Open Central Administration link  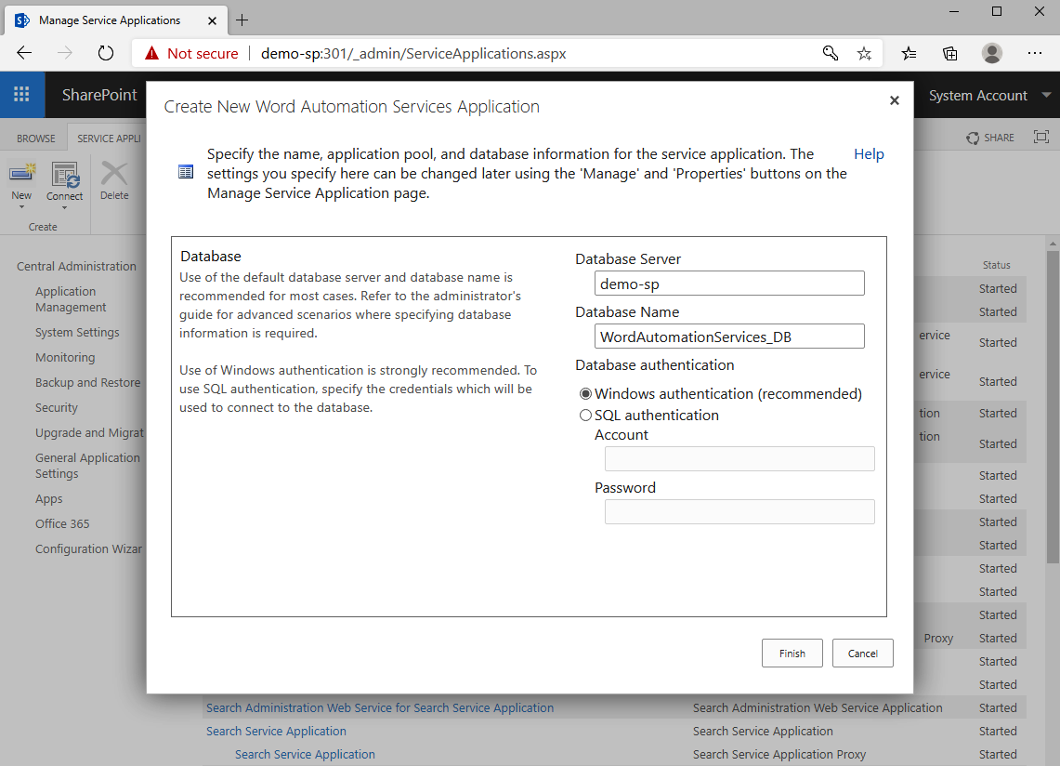tap(76, 267)
